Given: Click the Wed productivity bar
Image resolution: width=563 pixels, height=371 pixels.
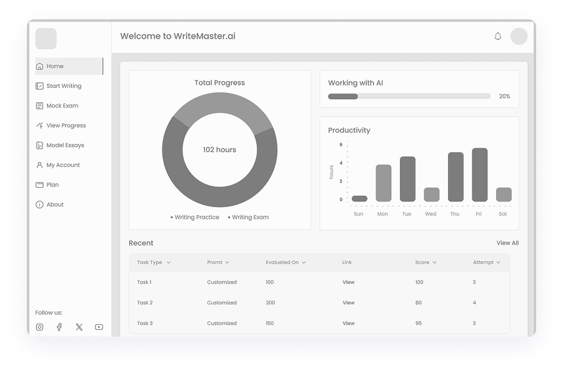Looking at the screenshot, I should tap(432, 195).
